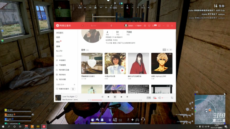Like the current song with heart icon

coord(76,97)
